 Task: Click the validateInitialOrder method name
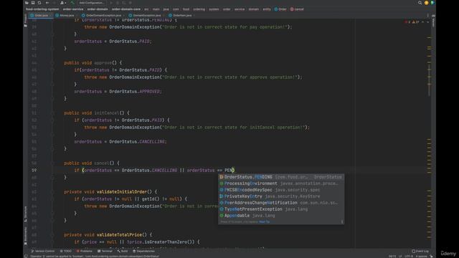[x=121, y=192]
